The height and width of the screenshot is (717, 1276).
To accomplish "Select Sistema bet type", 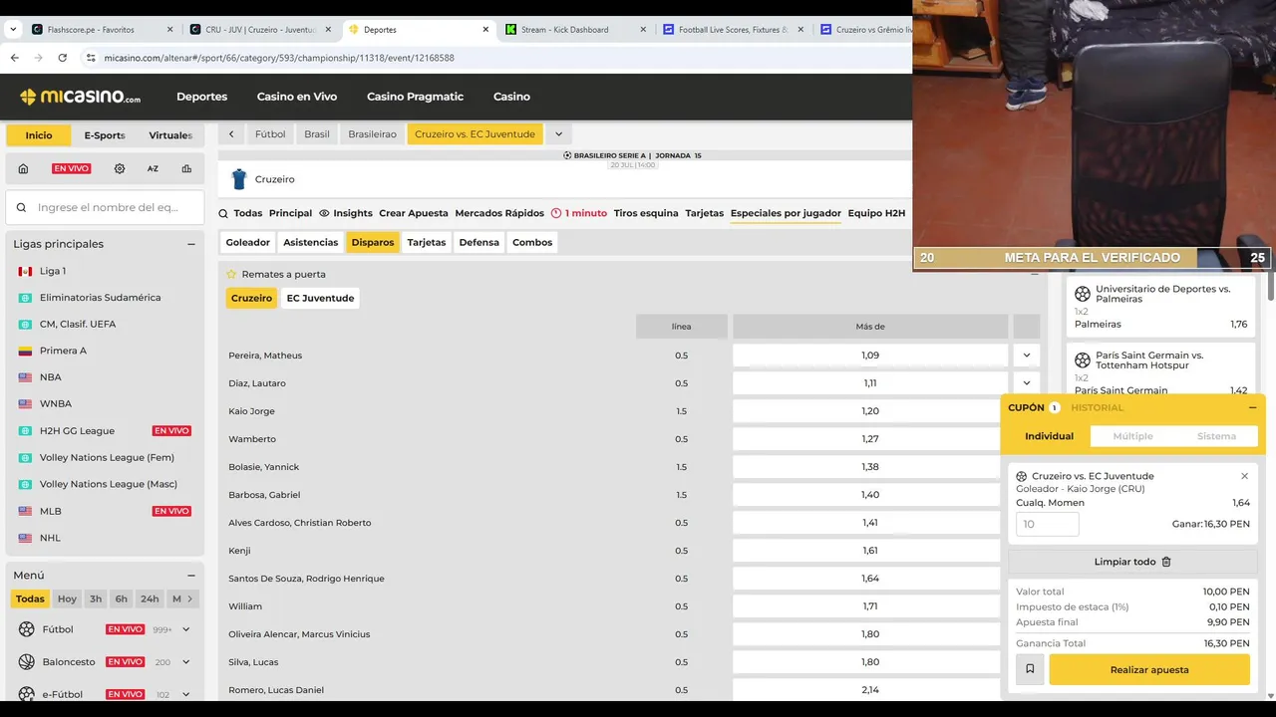I will pyautogui.click(x=1216, y=436).
